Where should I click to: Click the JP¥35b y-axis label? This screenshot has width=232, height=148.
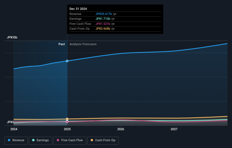(x=12, y=37)
